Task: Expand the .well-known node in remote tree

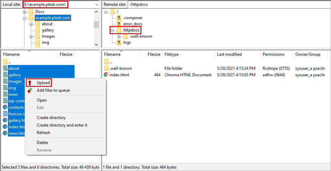Action: pos(119,37)
